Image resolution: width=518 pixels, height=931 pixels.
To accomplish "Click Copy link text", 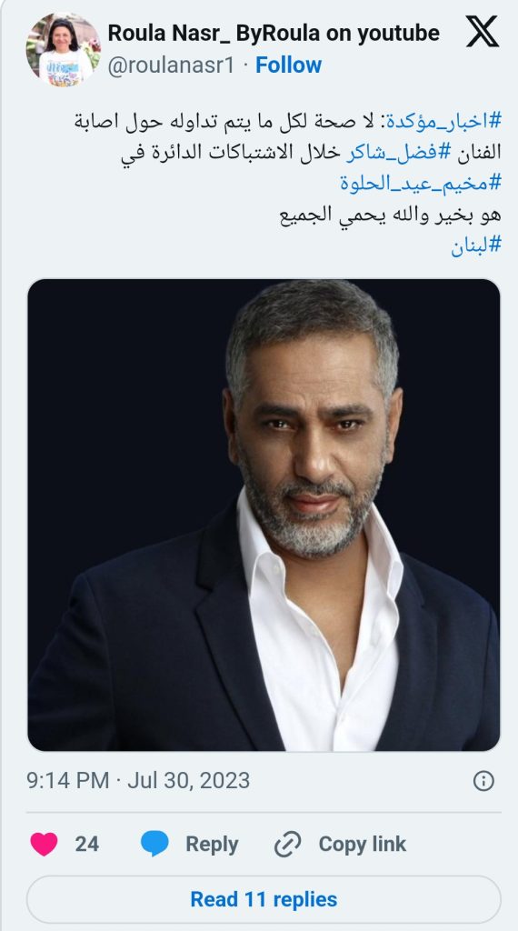I will [362, 844].
